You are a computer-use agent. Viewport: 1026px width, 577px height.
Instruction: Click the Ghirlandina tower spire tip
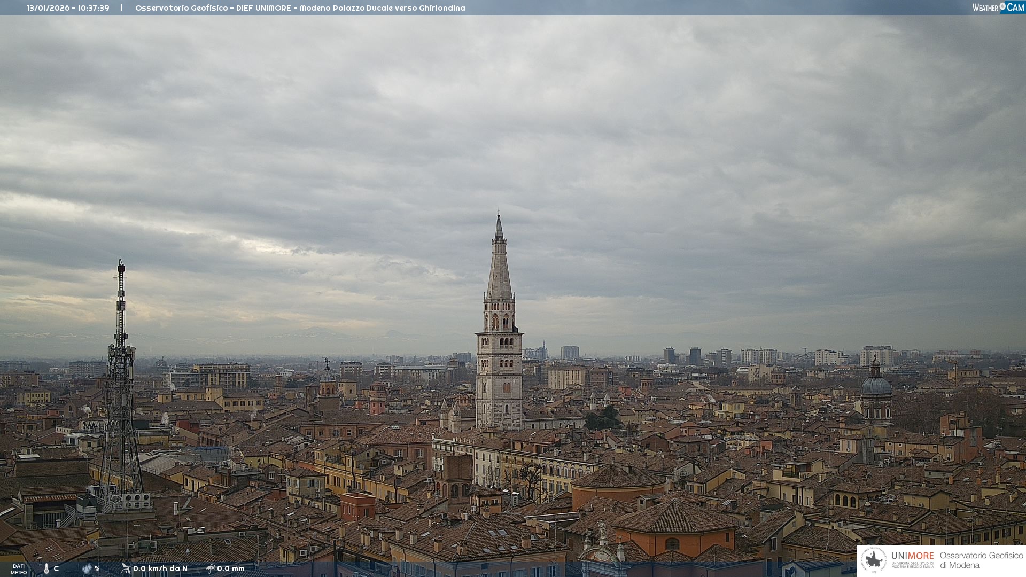(499, 215)
